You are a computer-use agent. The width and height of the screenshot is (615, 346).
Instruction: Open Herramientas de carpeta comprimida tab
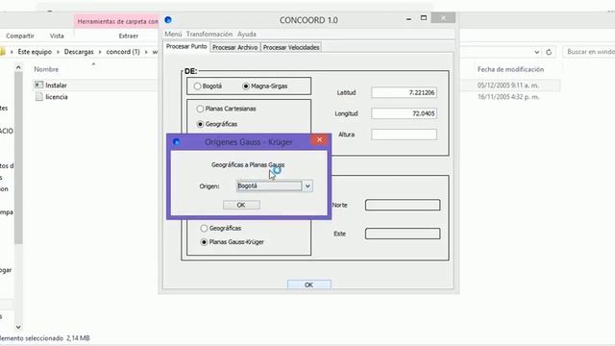click(117, 21)
